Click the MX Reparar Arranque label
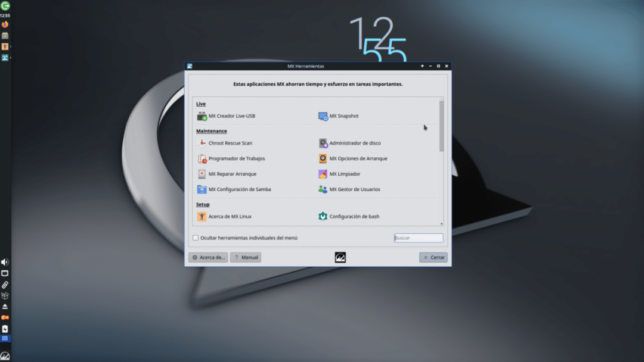This screenshot has width=644, height=362. 232,174
